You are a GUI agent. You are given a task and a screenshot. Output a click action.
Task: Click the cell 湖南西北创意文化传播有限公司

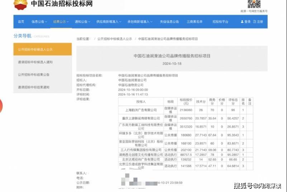141,155
